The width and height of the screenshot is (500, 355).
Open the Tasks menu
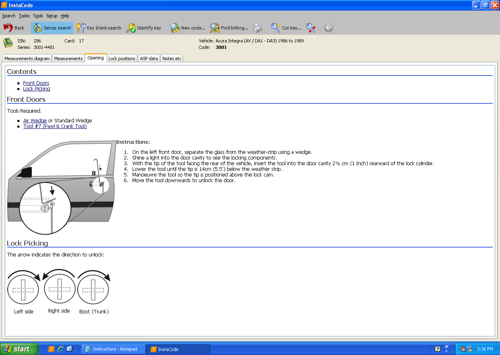pos(24,16)
